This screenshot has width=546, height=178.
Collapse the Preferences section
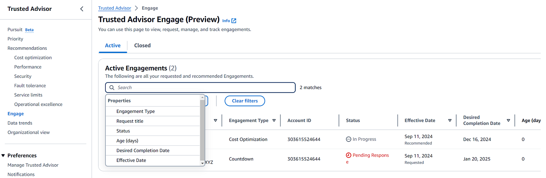(3, 155)
